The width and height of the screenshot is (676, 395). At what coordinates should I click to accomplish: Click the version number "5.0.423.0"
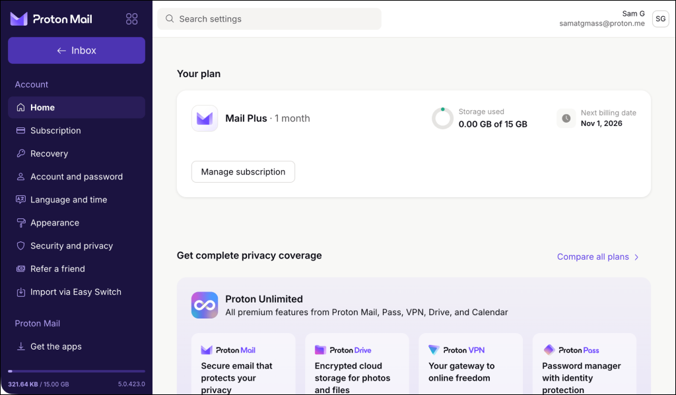(x=131, y=384)
